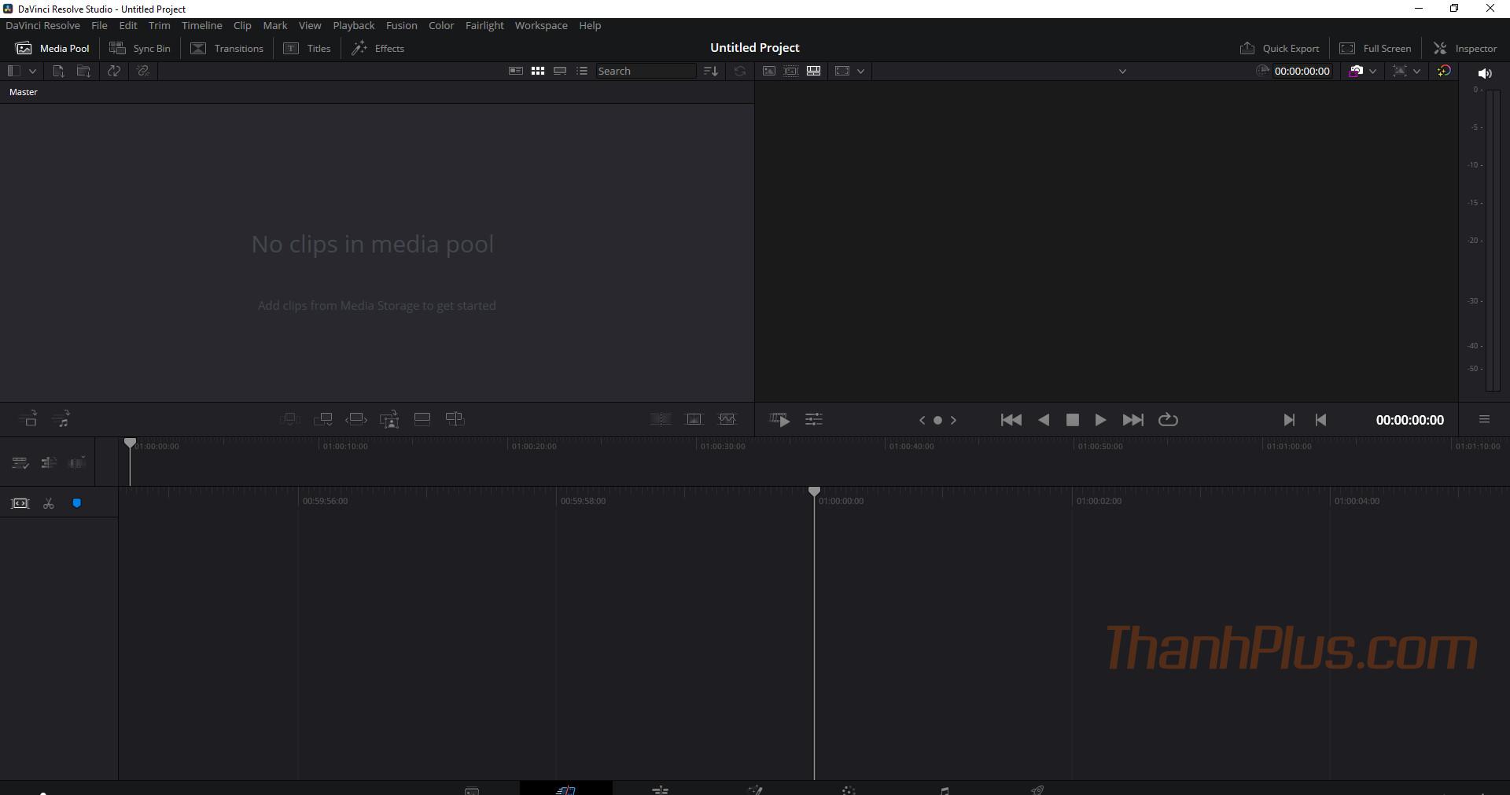Open the Sync Bin
The width and height of the screenshot is (1510, 795).
click(x=140, y=48)
